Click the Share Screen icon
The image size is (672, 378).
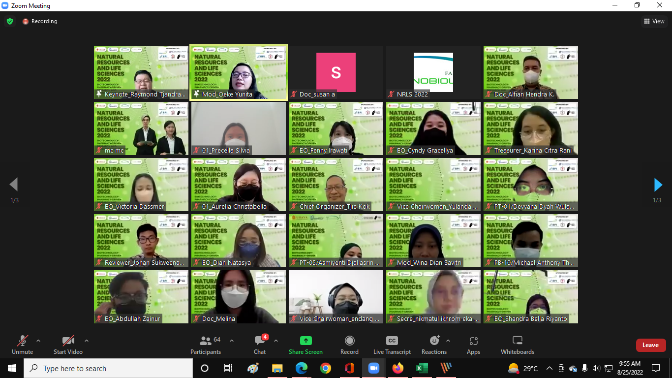pyautogui.click(x=305, y=341)
